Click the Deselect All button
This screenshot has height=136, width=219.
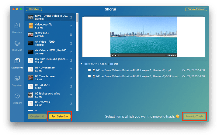point(37,116)
